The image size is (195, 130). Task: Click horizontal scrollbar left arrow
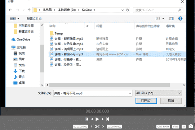[47, 85]
